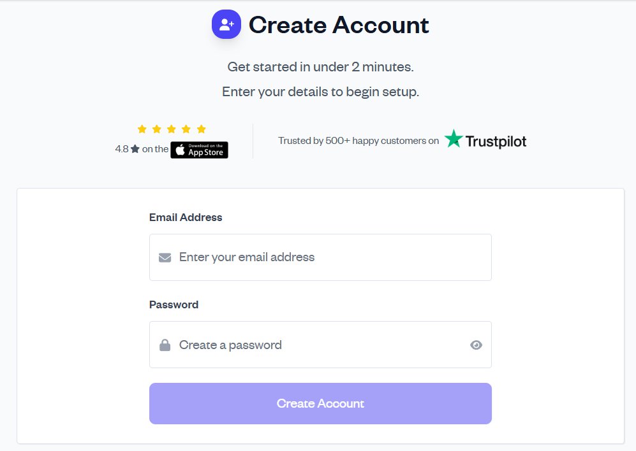636x451 pixels.
Task: Show password using the eye icon
Action: [x=476, y=345]
